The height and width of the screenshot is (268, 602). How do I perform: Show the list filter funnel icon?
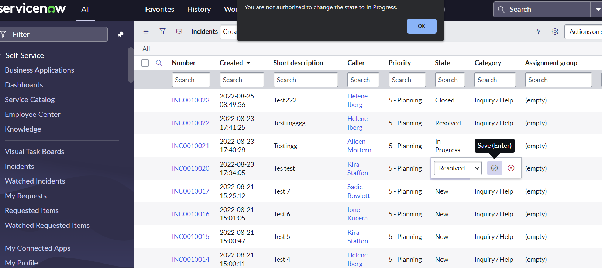[162, 32]
